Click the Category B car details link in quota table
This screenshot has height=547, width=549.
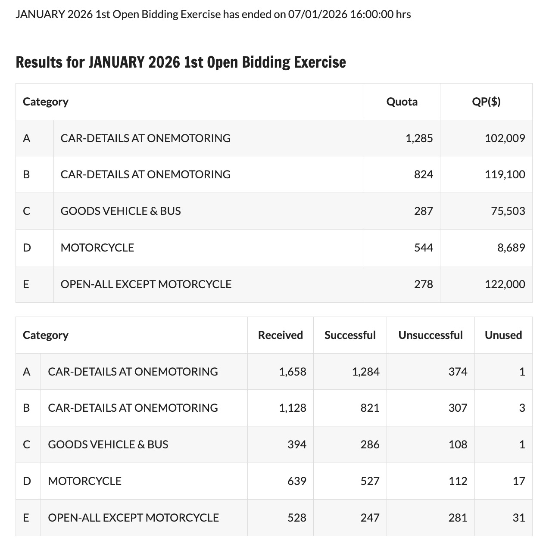coord(145,174)
